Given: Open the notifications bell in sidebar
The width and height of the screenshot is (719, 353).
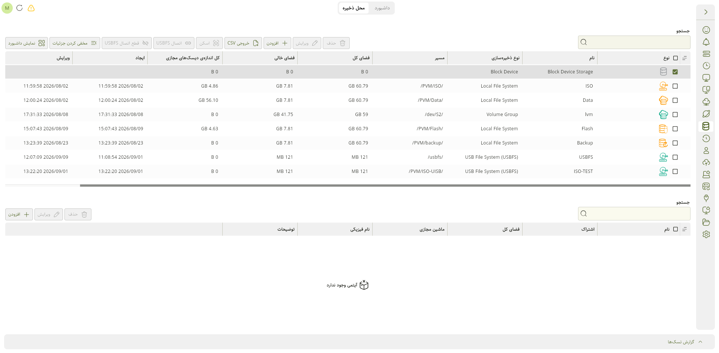Looking at the screenshot, I should 706,42.
